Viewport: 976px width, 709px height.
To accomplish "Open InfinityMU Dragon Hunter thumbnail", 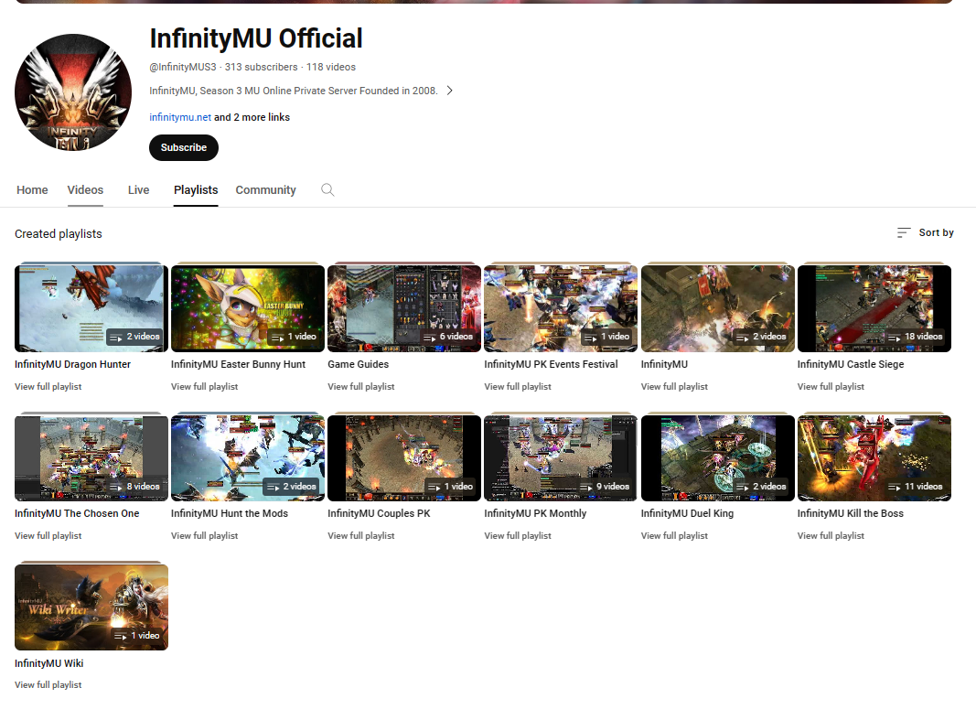I will [x=91, y=308].
